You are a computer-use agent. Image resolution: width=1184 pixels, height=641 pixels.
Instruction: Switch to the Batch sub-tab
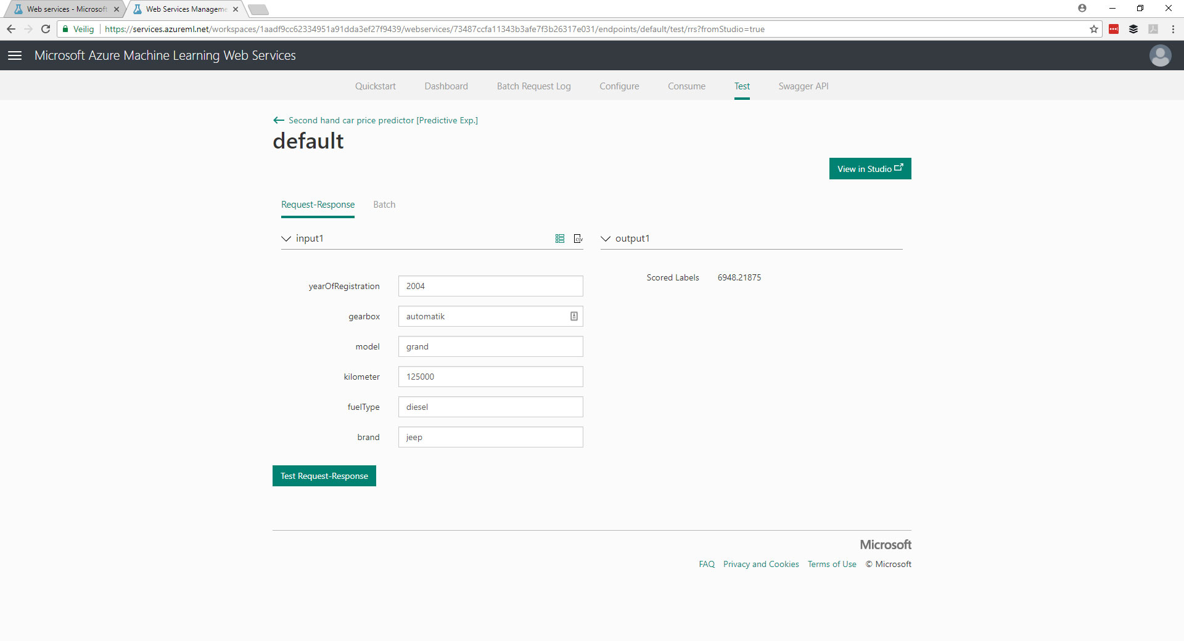click(384, 205)
